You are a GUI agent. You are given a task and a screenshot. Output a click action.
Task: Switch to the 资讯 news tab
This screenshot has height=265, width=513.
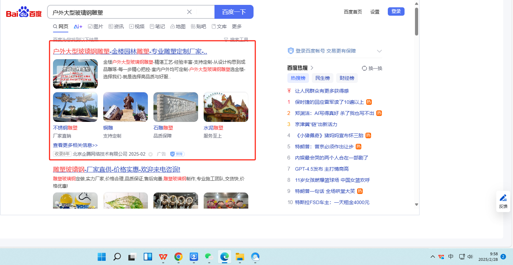pyautogui.click(x=116, y=26)
